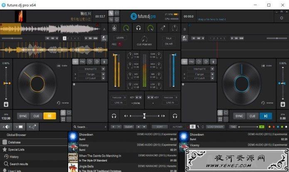Click the History clock icon in browser
Screen dimensions: 289x172
[6, 157]
